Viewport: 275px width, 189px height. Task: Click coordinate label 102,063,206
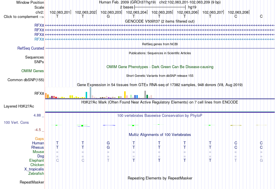tap(187, 12)
